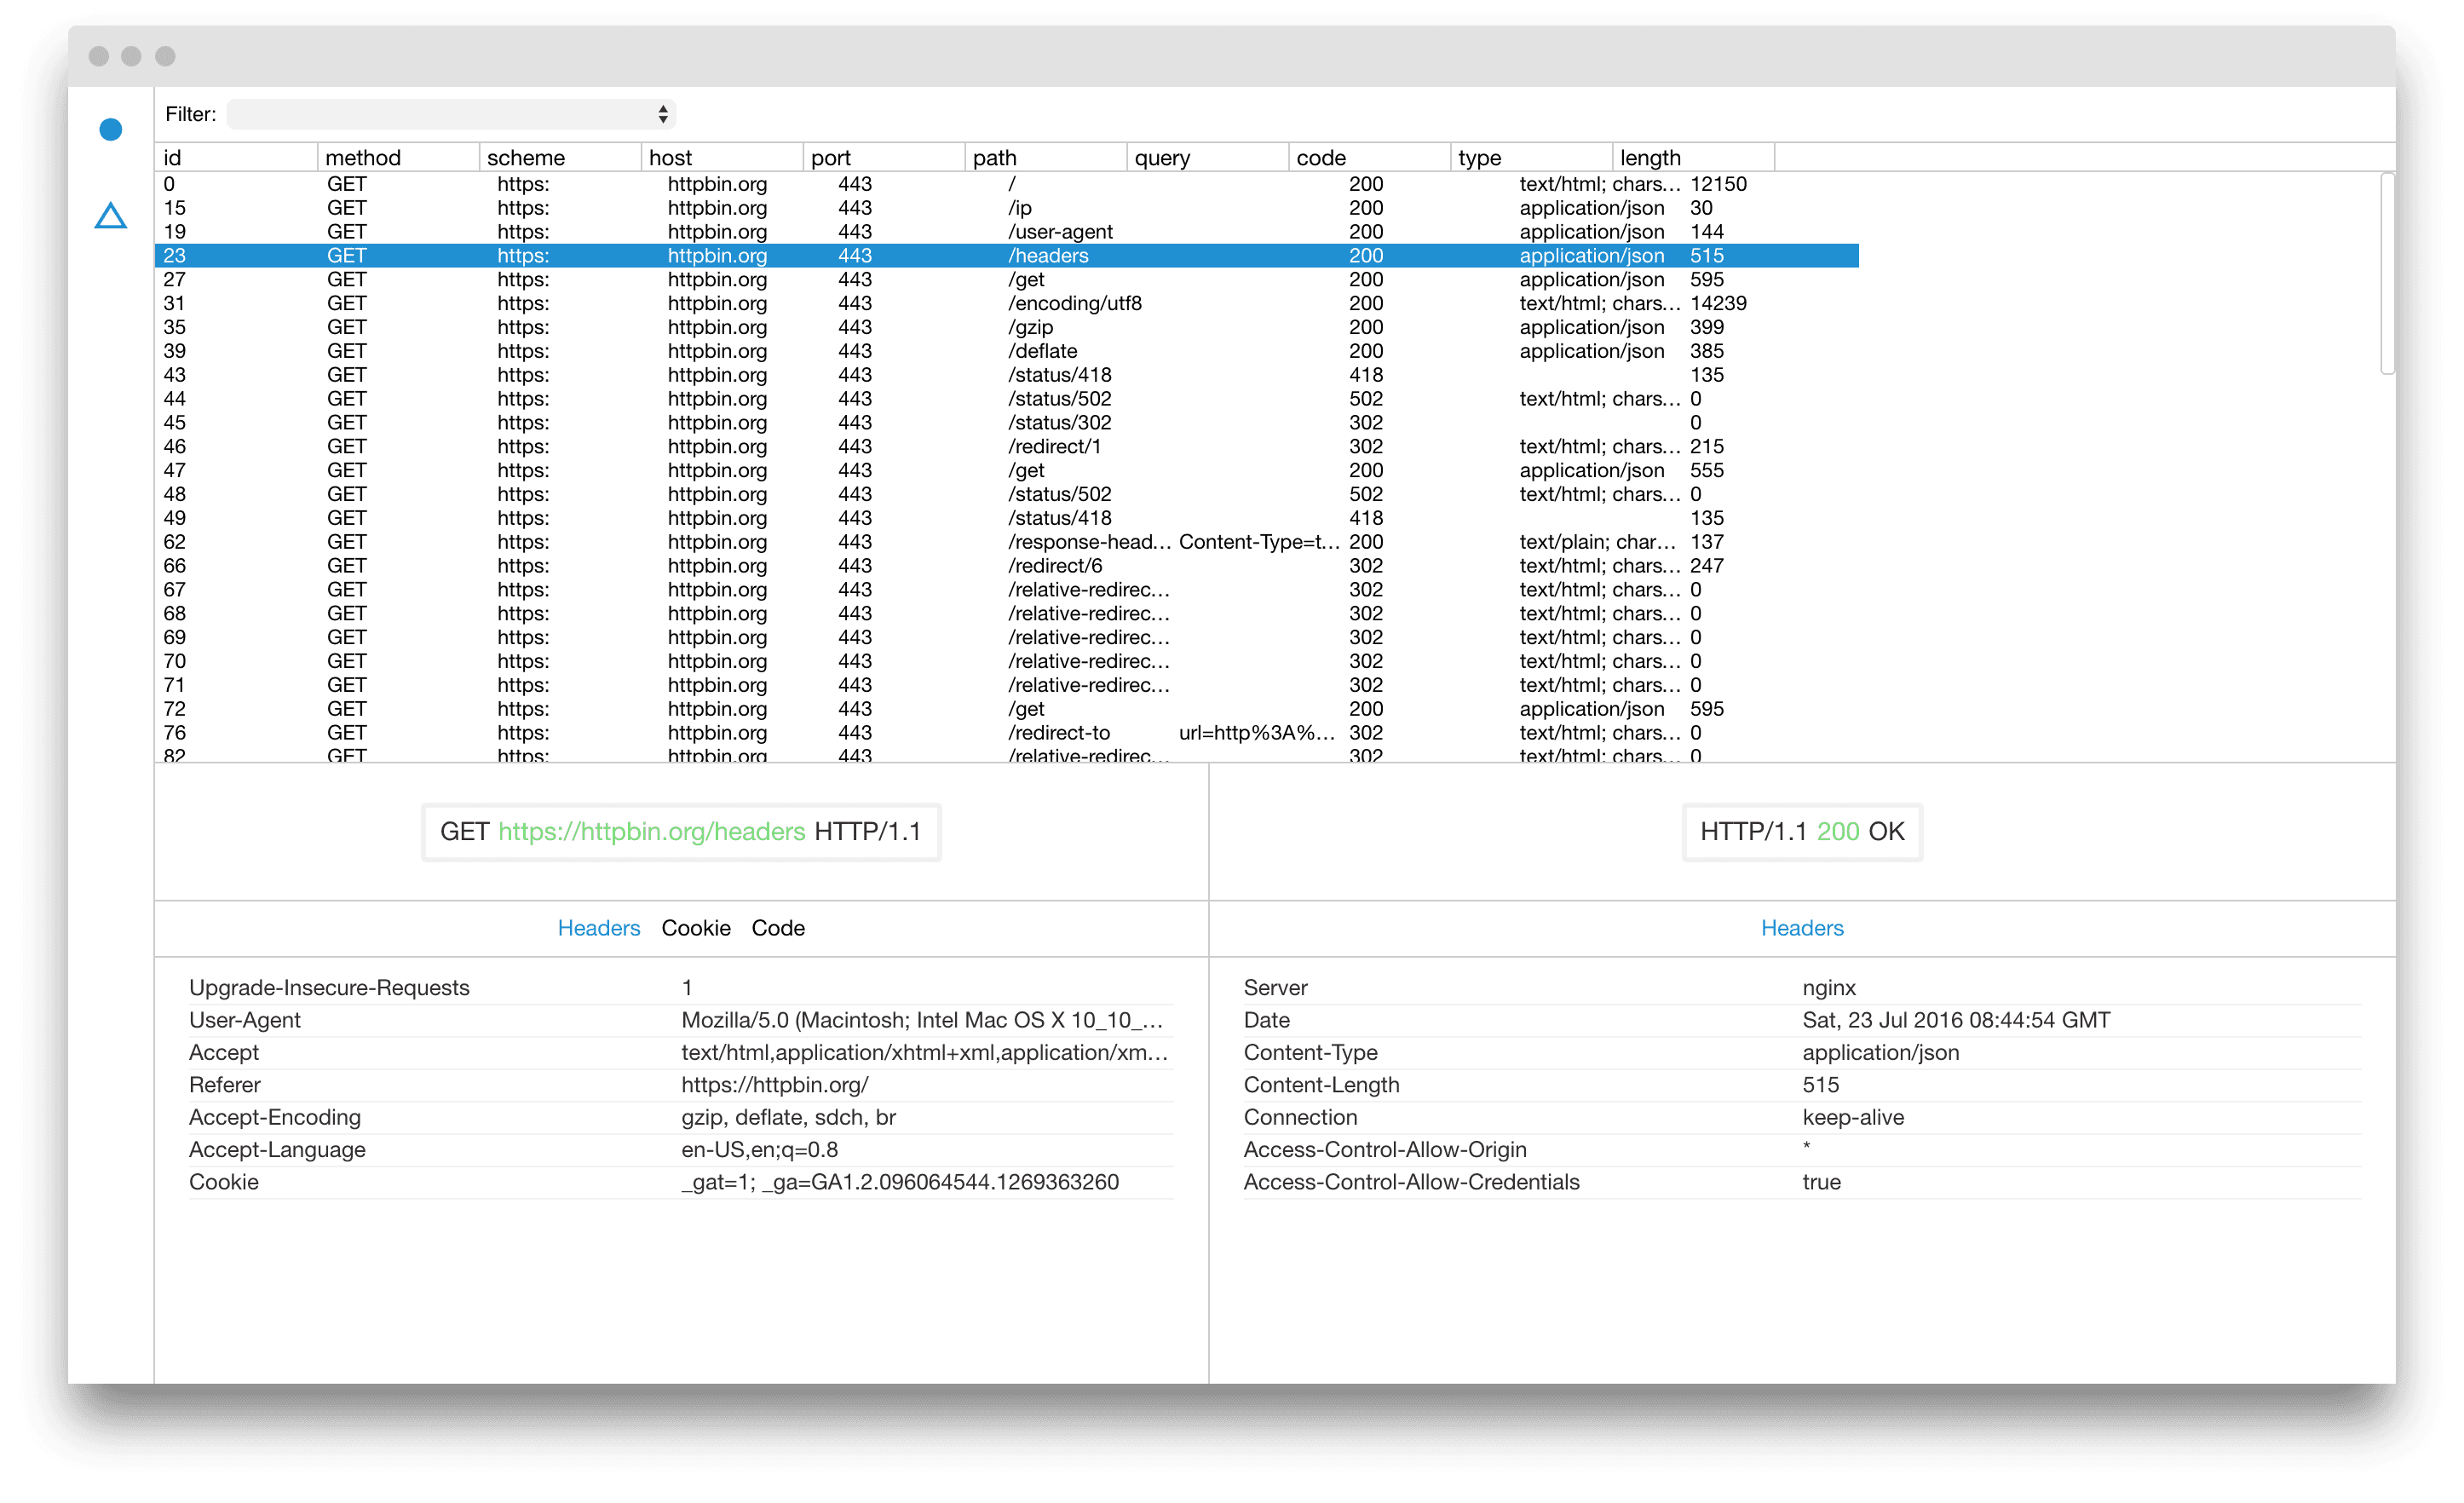2464x1503 pixels.
Task: Click the Content-Type response header row
Action: [1802, 1053]
